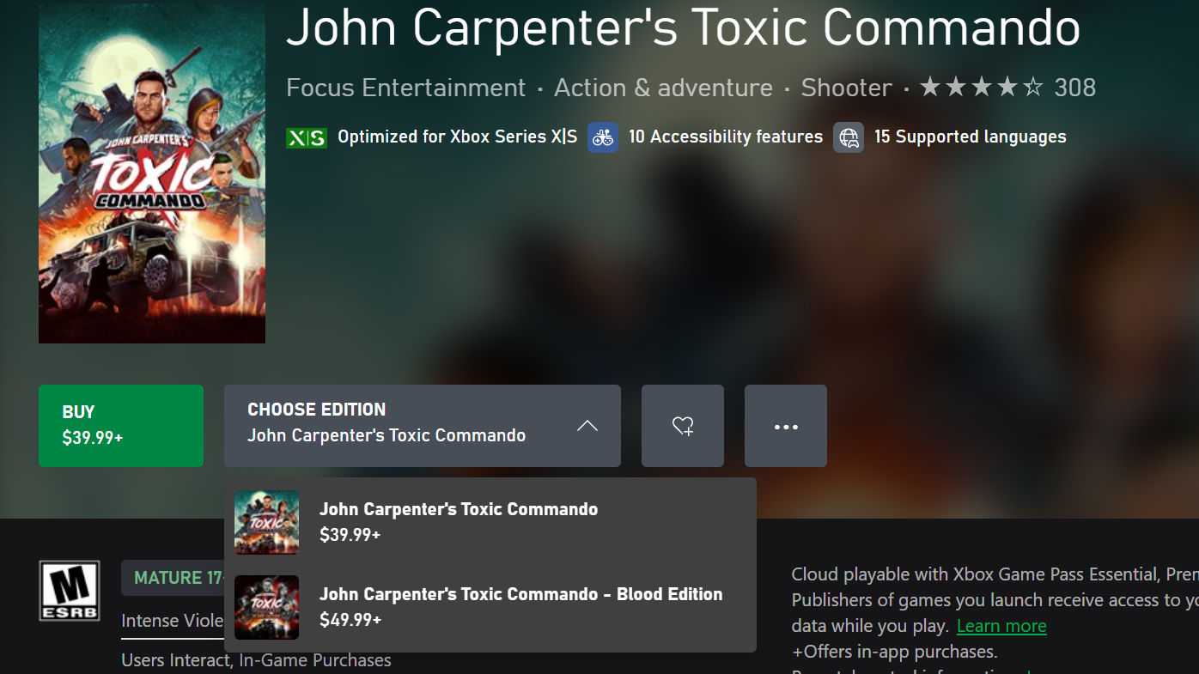This screenshot has height=674, width=1199.
Task: Collapse the Choose Edition dropdown
Action: pyautogui.click(x=422, y=426)
